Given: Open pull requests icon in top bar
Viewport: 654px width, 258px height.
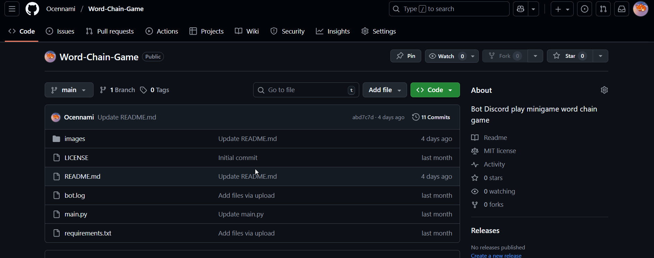Looking at the screenshot, I should pyautogui.click(x=603, y=9).
